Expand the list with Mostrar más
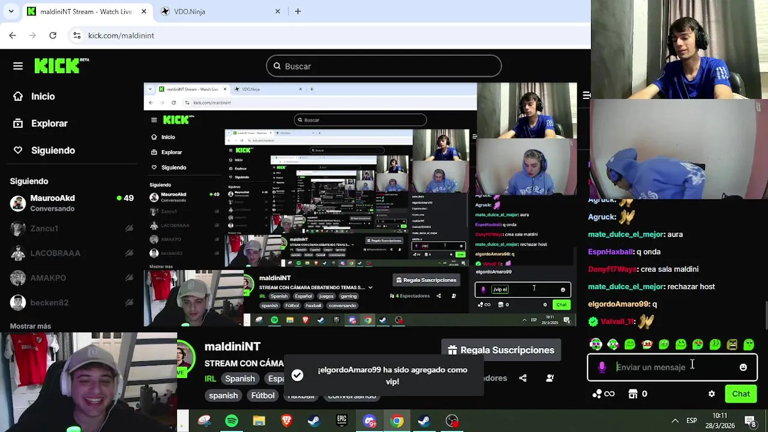Viewport: 768px width, 432px height. [x=31, y=326]
